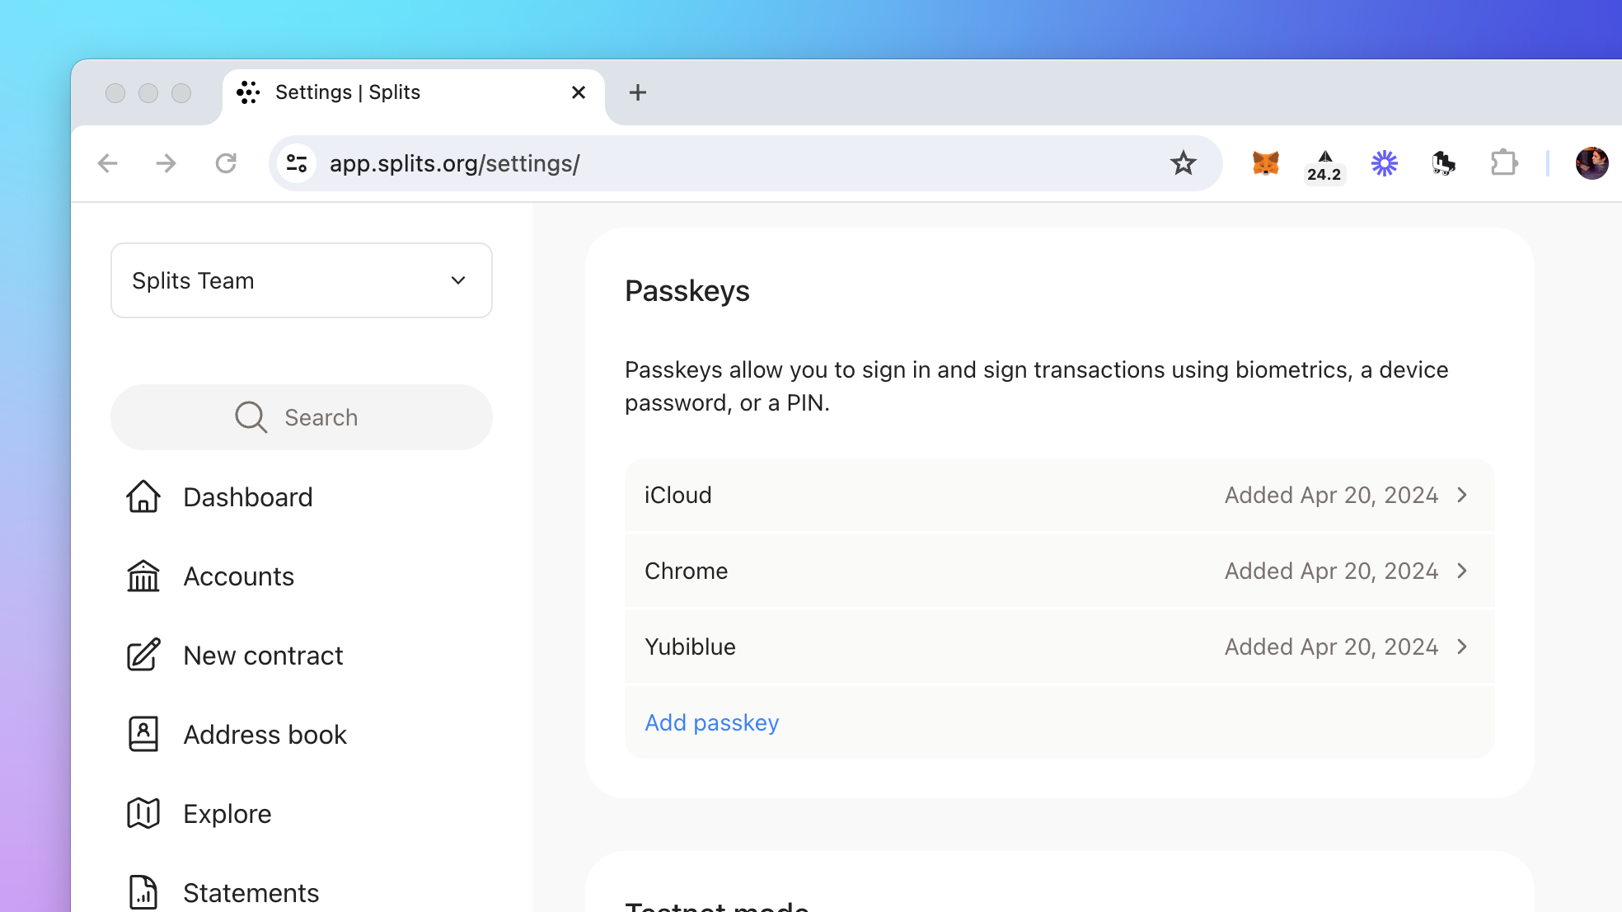Bookmark page with star icon
This screenshot has height=912, width=1622.
click(x=1183, y=163)
